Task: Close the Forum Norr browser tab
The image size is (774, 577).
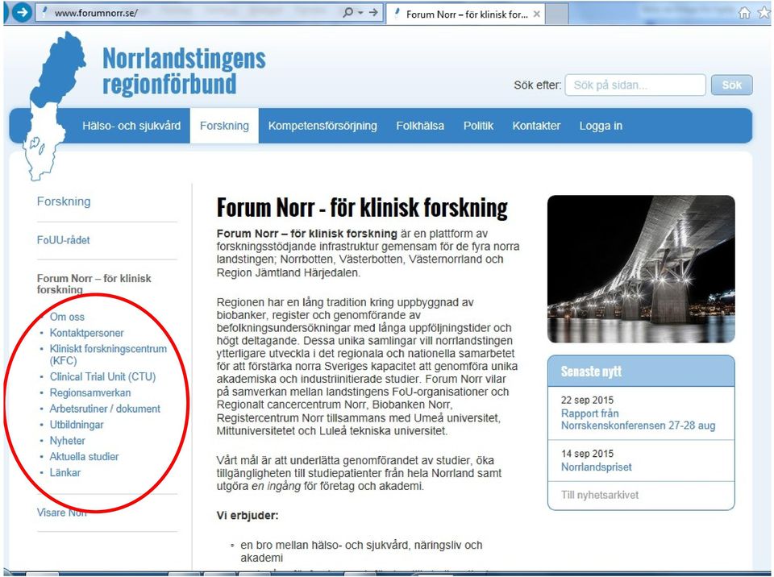Action: pos(537,15)
